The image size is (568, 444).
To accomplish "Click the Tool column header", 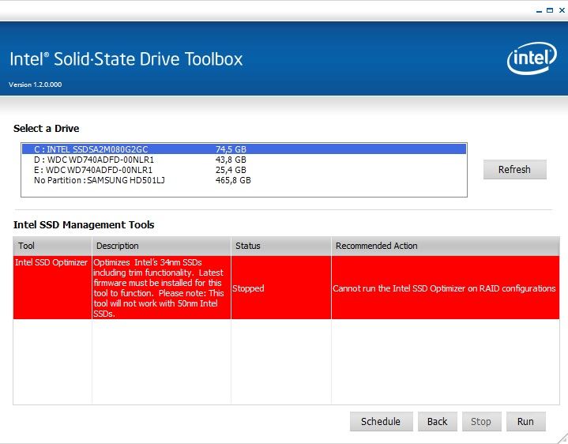I will tap(52, 246).
